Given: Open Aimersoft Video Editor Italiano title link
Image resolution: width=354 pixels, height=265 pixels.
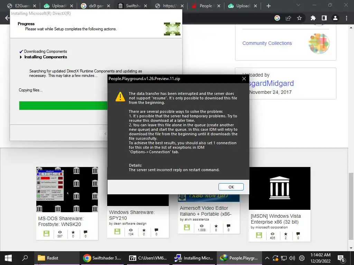Looking at the screenshot, I should tap(205, 211).
